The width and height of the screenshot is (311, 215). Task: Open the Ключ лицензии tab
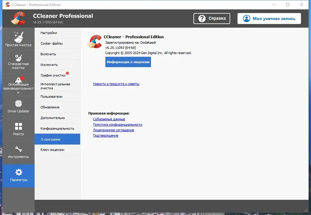click(x=58, y=150)
